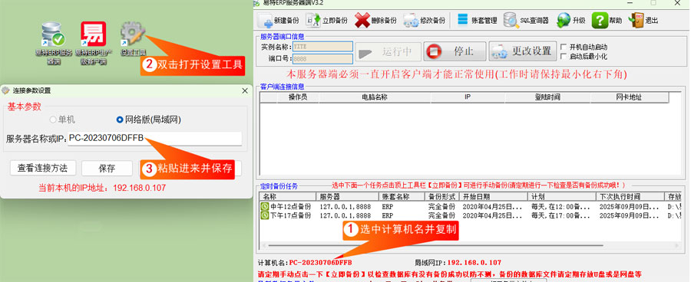Select the 中午12点备份 task row
Screen dimensions: 691x282
pyautogui.click(x=470, y=206)
